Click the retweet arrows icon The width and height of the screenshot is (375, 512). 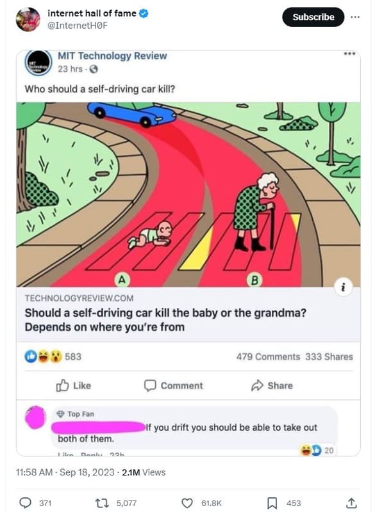point(102,503)
